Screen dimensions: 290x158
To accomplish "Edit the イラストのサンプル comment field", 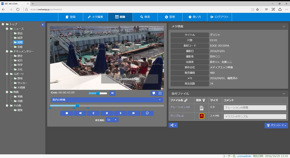I will tap(255, 116).
